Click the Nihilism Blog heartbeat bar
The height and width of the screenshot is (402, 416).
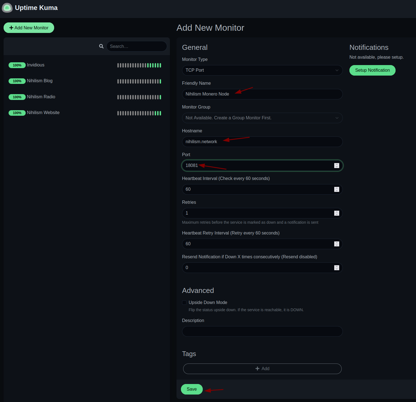139,81
